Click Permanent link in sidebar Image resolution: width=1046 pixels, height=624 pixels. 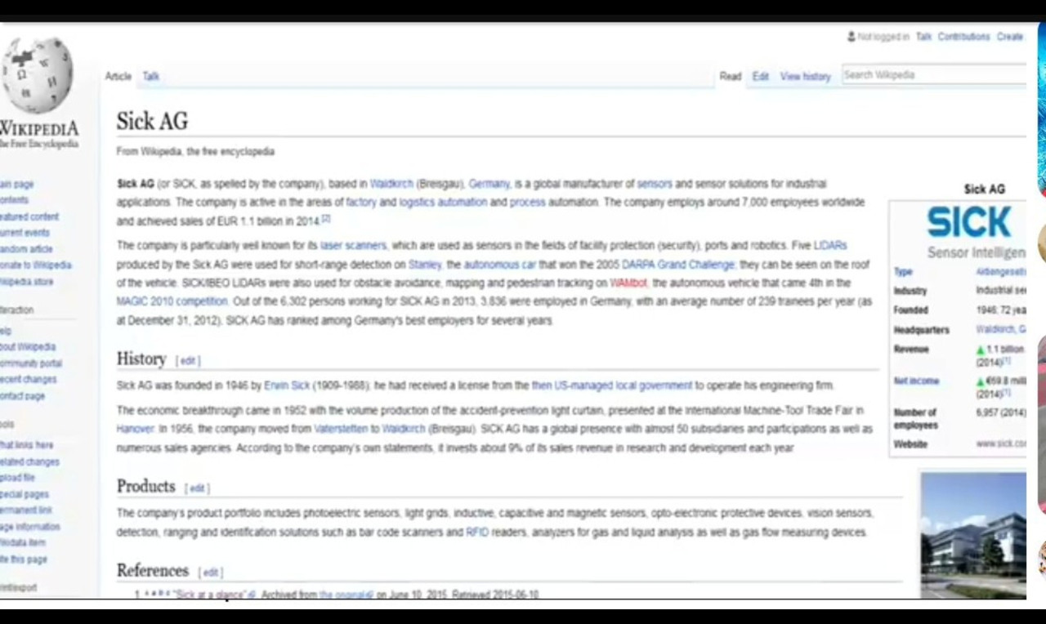[x=26, y=510]
